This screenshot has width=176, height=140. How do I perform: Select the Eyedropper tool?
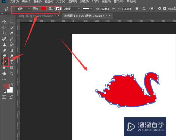point(12,33)
